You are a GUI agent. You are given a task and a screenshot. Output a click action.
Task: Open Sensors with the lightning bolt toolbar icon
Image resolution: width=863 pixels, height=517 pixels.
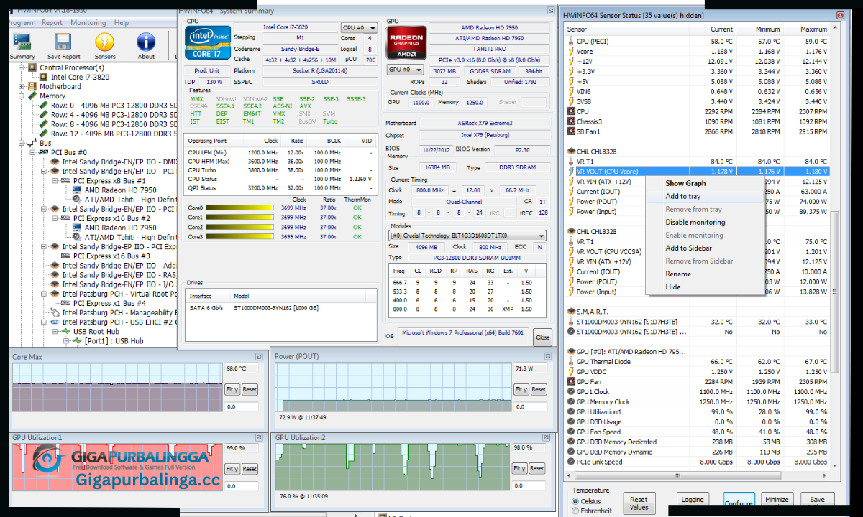click(x=105, y=42)
